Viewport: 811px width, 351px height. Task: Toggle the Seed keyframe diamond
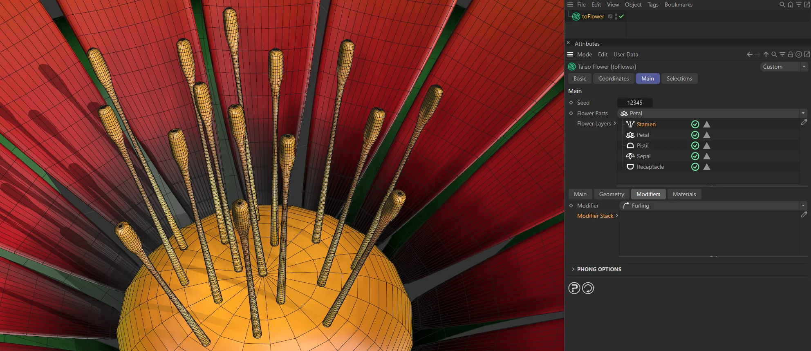[571, 103]
